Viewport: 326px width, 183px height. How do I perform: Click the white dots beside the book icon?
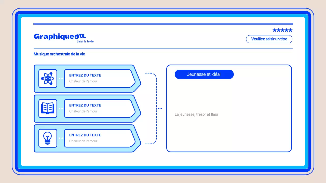click(x=61, y=108)
